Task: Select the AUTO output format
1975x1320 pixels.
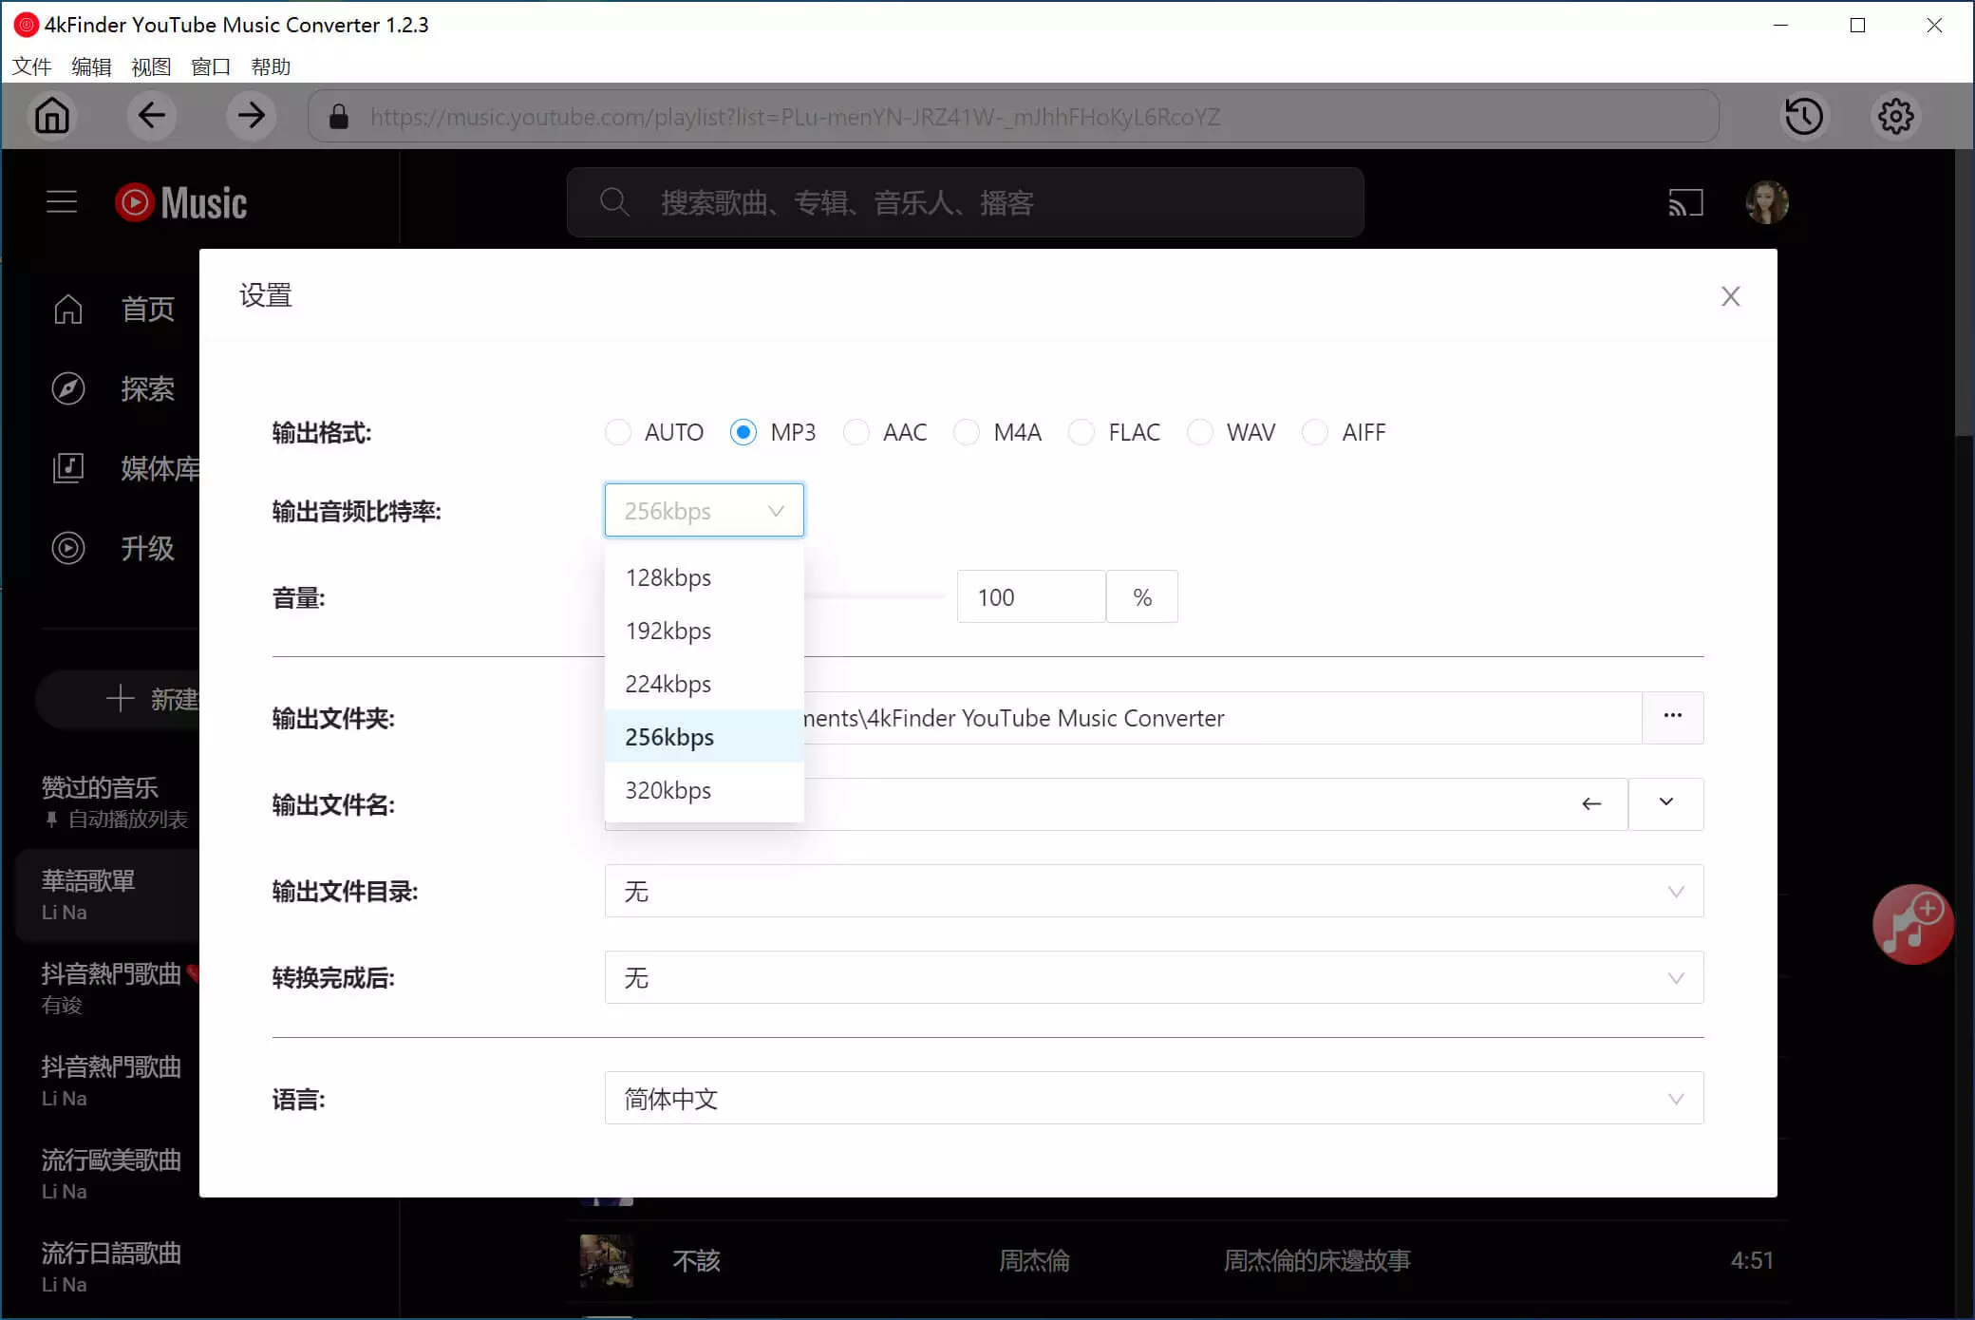Action: (x=654, y=433)
